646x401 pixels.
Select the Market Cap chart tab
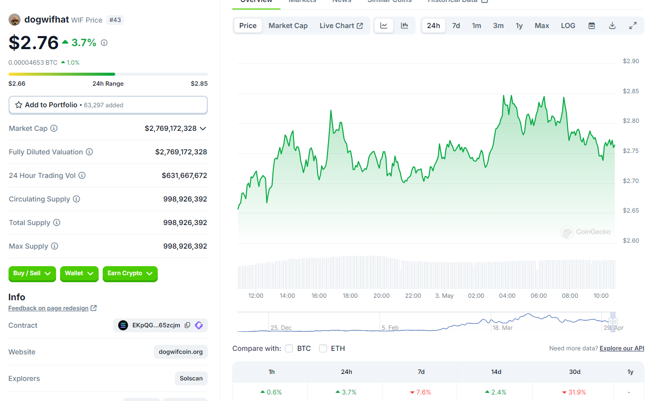pyautogui.click(x=288, y=26)
